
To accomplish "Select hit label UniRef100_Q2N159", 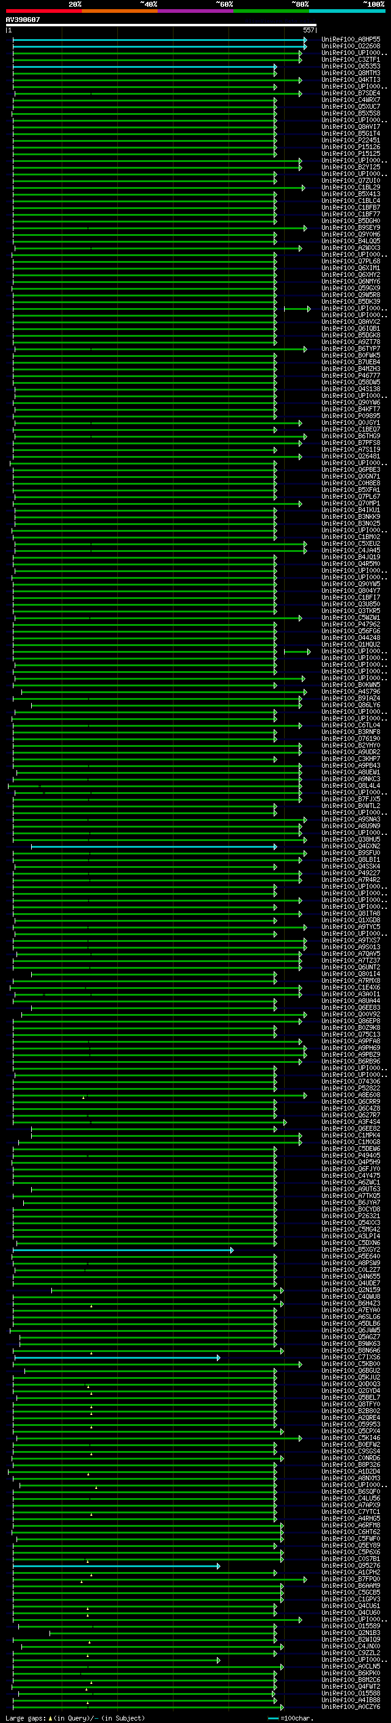I will 351,1290.
